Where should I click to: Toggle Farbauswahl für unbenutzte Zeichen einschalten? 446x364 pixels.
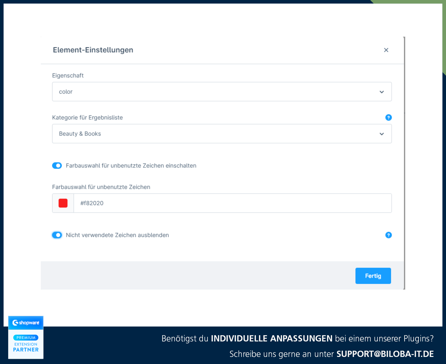tap(57, 165)
